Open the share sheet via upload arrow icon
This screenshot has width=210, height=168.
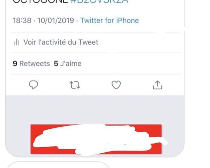click(x=157, y=85)
